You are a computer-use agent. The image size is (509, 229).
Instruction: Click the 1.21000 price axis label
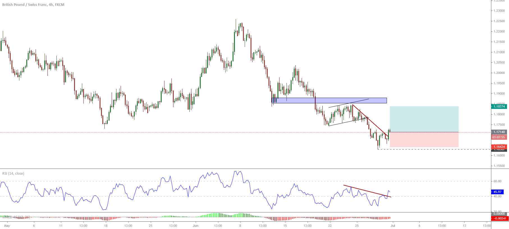click(x=499, y=52)
